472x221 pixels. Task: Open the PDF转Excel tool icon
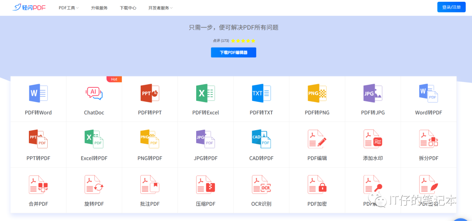205,93
